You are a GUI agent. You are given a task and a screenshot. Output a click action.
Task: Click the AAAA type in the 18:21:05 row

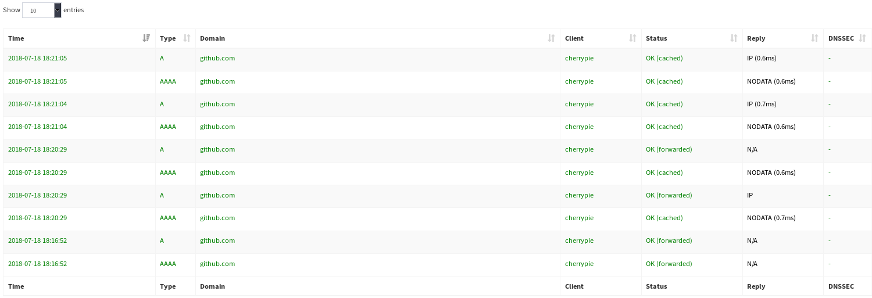167,81
